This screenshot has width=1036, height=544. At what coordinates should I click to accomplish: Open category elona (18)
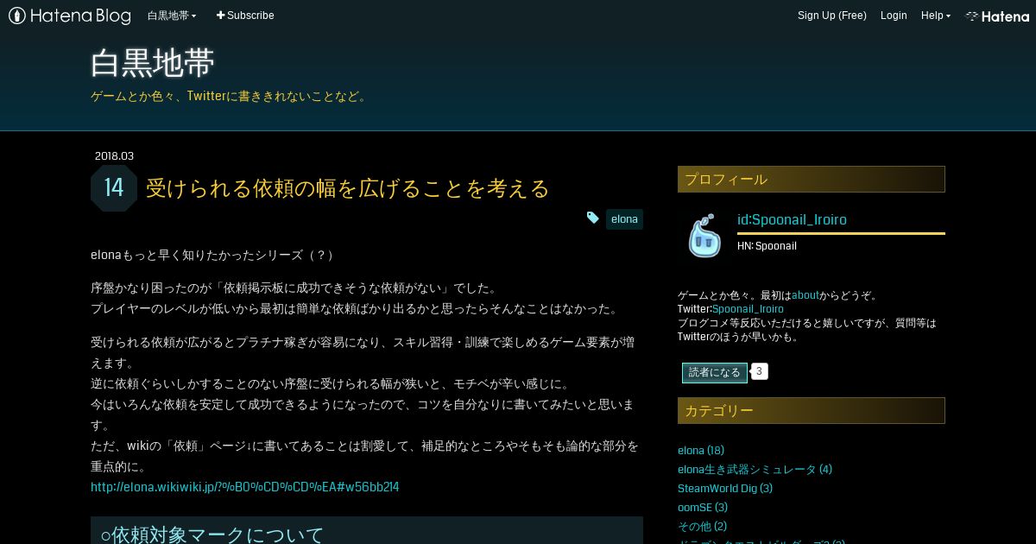(701, 451)
